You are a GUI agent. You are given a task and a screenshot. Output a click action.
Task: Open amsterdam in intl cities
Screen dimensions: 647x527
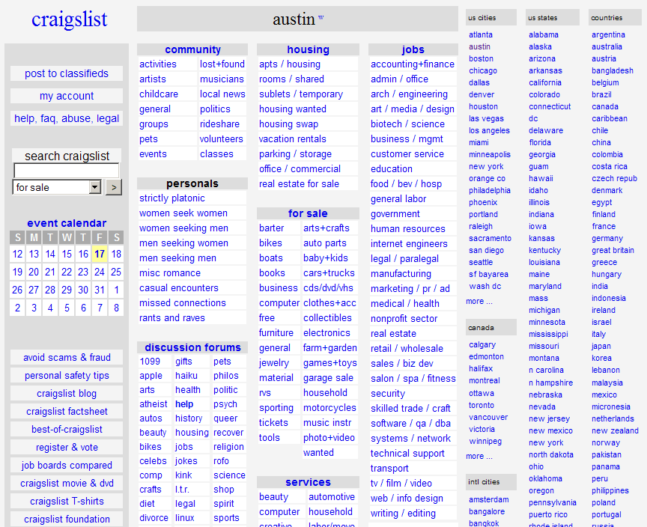tap(488, 499)
